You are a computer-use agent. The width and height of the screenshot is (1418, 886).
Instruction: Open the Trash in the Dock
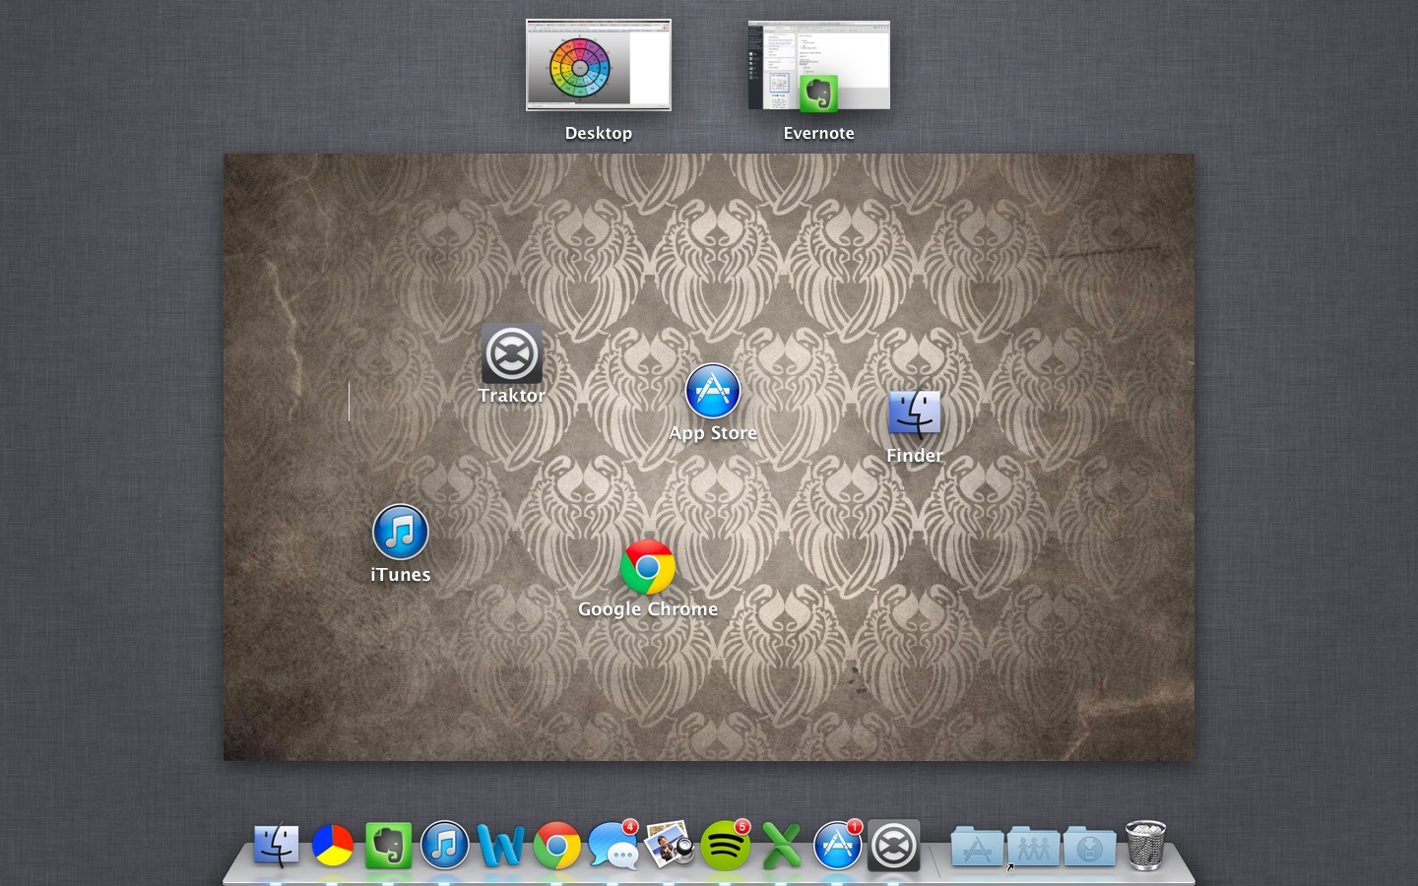1145,845
